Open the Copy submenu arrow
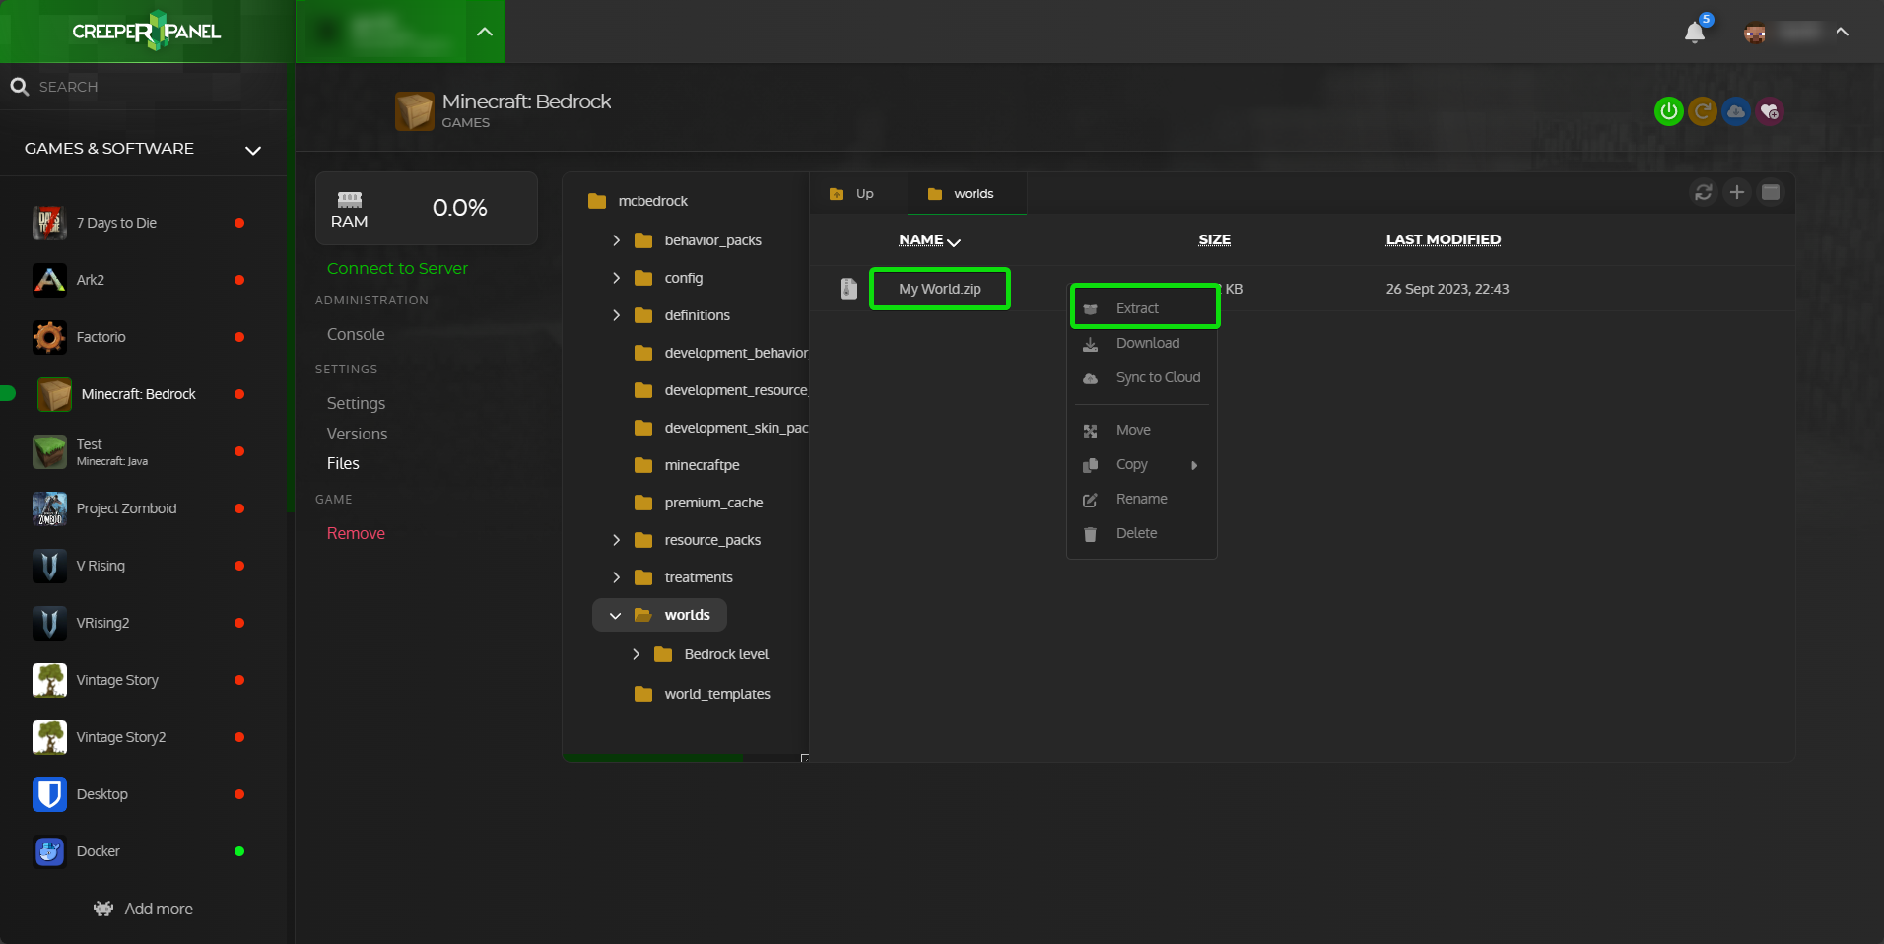 [x=1194, y=465]
